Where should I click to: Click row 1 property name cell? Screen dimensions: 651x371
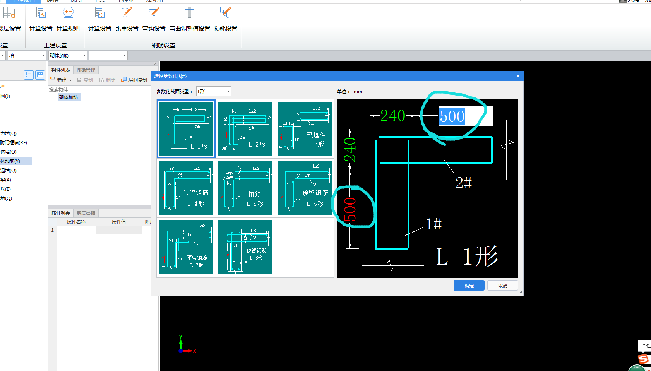coord(76,230)
